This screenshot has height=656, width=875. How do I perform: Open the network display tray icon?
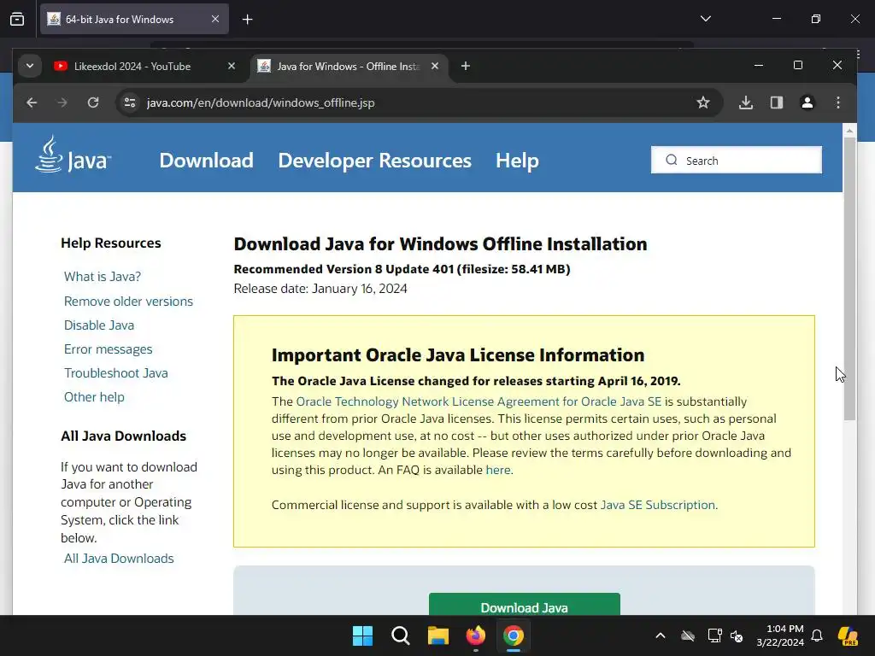(715, 635)
